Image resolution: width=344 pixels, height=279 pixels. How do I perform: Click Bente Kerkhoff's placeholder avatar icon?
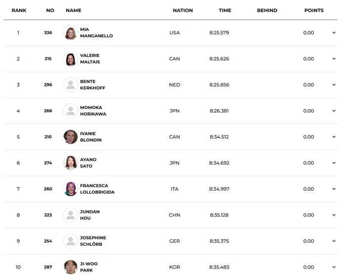[70, 85]
